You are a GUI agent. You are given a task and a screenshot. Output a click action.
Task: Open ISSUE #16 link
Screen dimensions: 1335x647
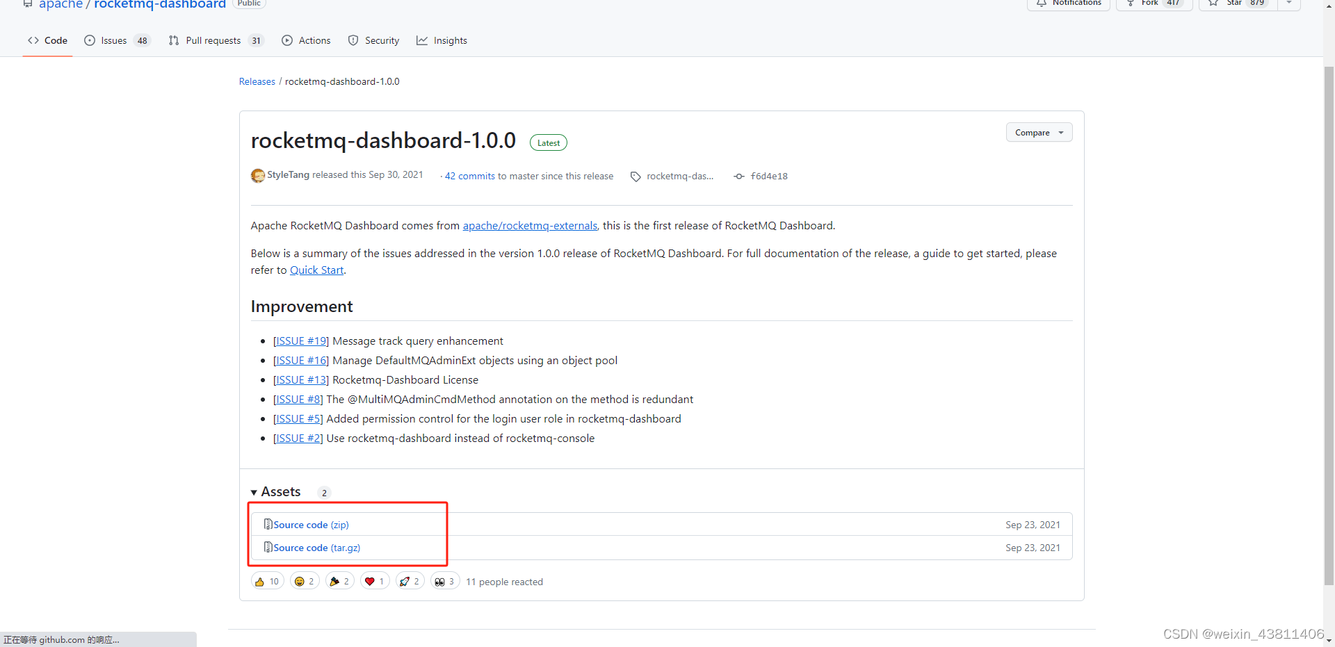tap(301, 360)
